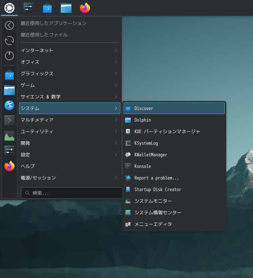
Task: Select システム情報センター text entry
Action: click(158, 212)
